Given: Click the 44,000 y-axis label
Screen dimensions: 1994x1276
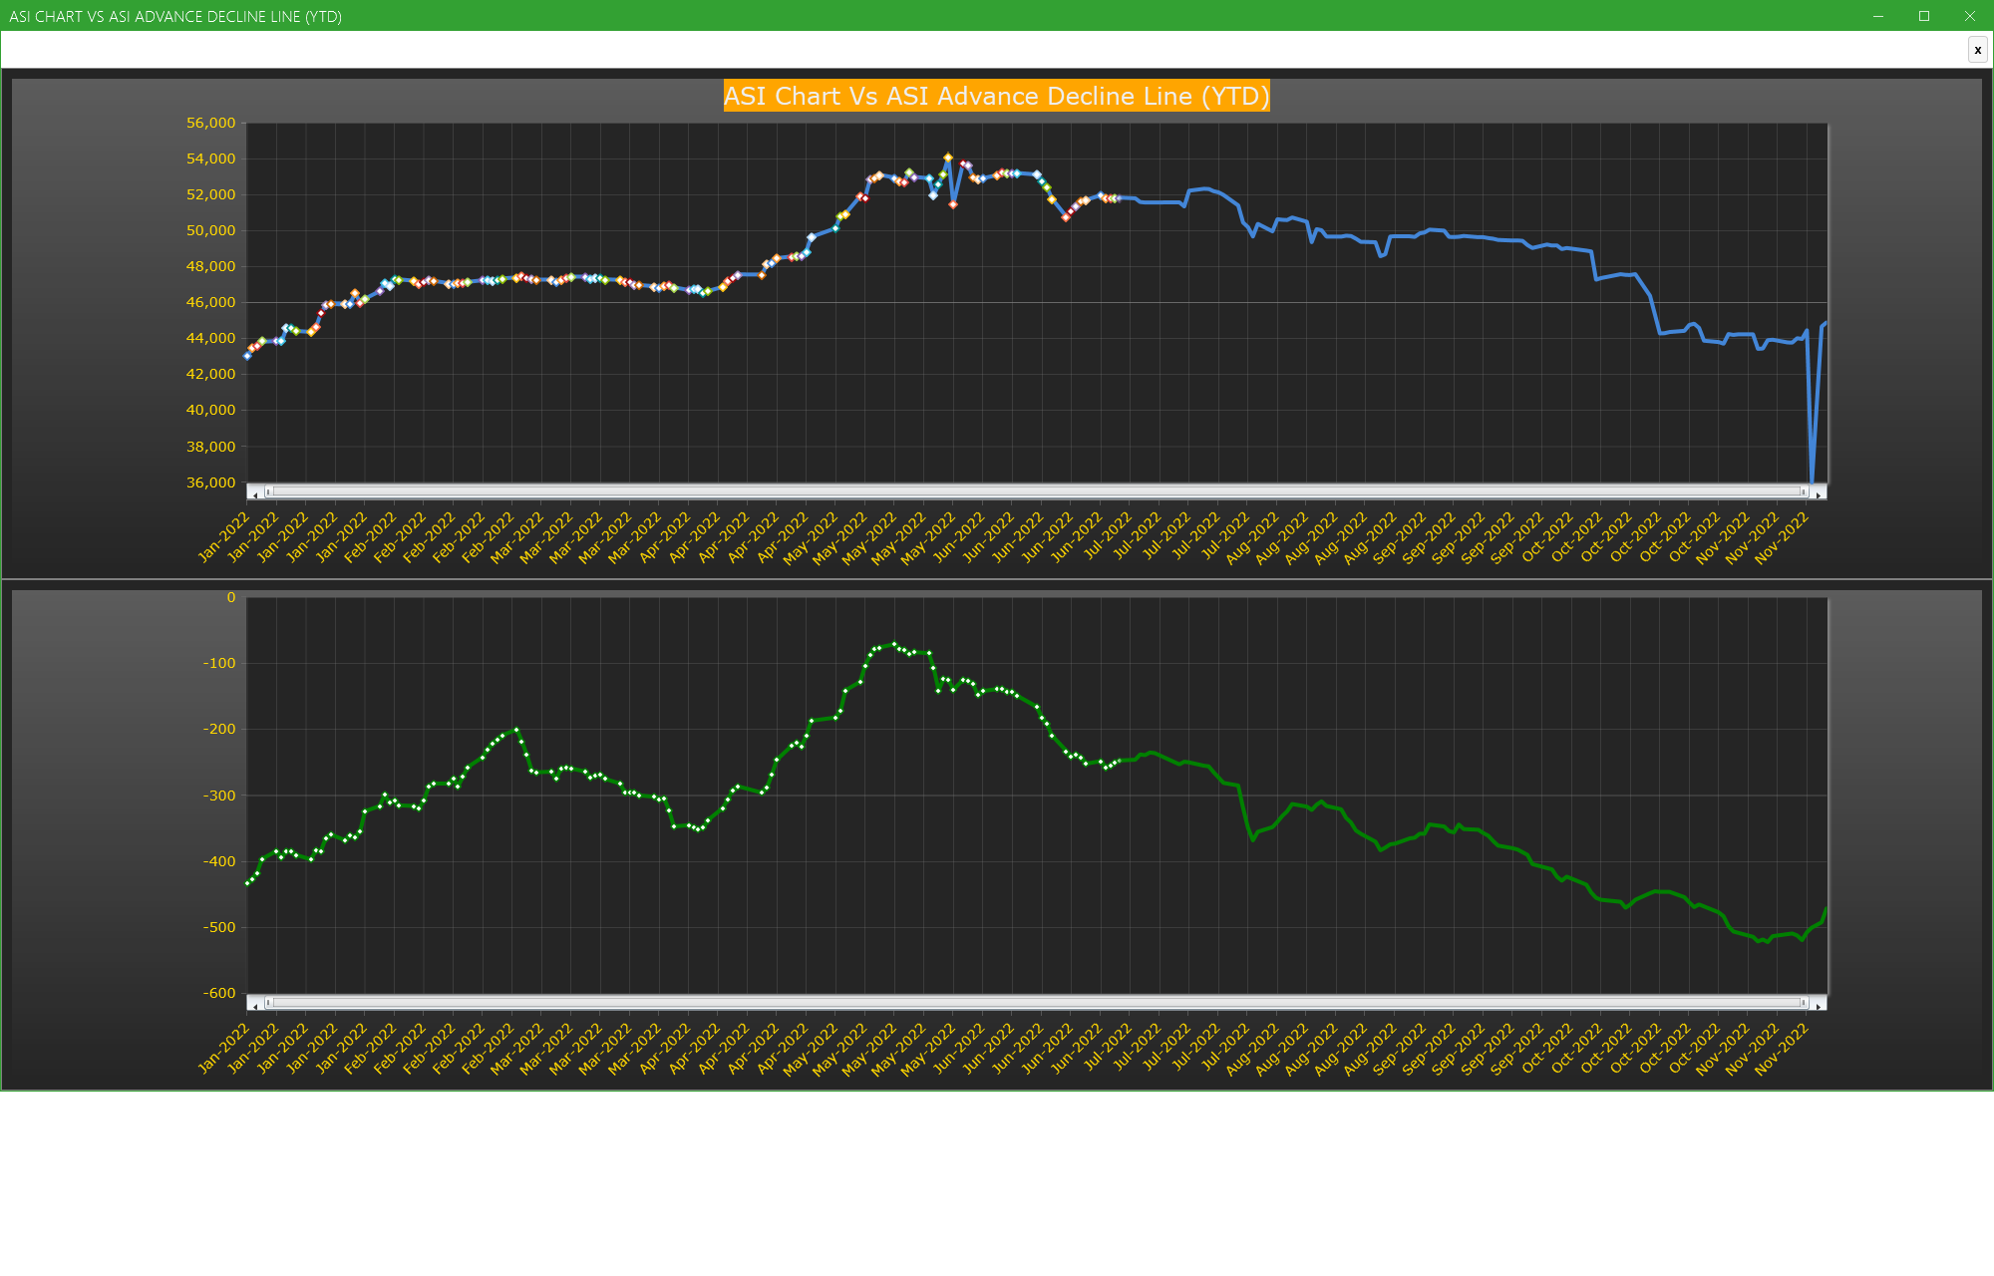Looking at the screenshot, I should [x=211, y=338].
